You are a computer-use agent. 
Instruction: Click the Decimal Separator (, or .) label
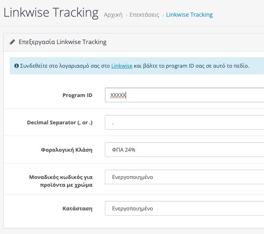click(x=60, y=122)
